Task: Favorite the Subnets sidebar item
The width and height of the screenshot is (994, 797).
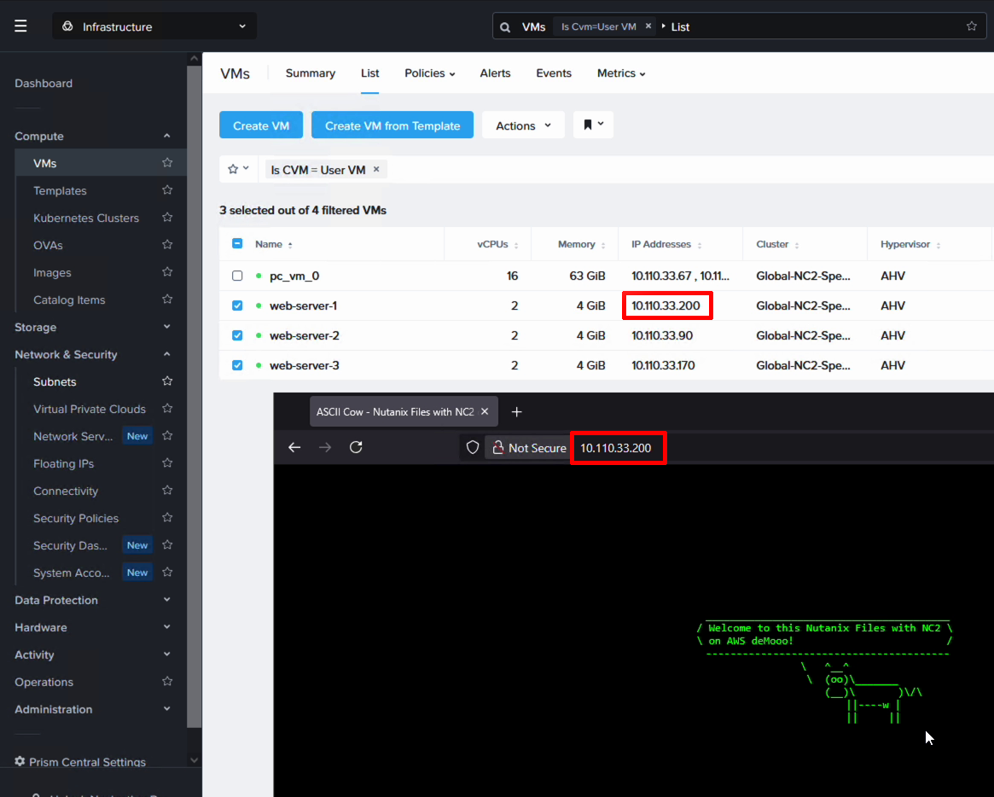Action: [x=167, y=381]
